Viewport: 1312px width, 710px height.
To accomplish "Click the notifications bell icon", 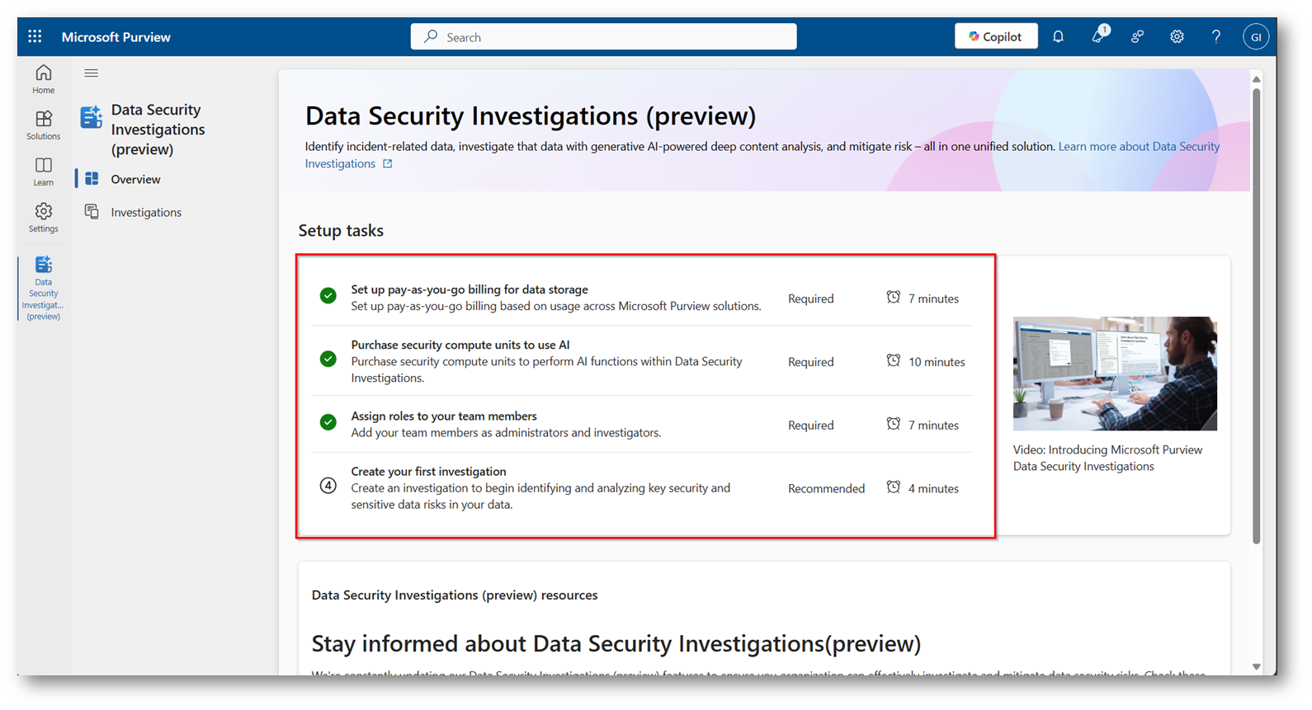I will 1058,37.
